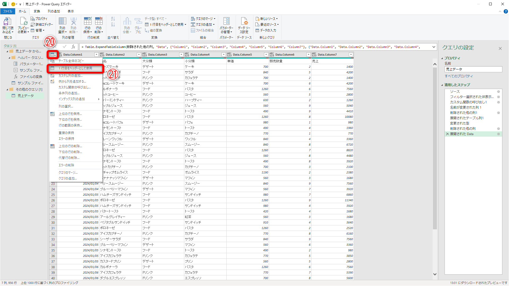Open Data Source Settings (データソース設定) icon
The image size is (509, 286).
pyautogui.click(x=244, y=22)
